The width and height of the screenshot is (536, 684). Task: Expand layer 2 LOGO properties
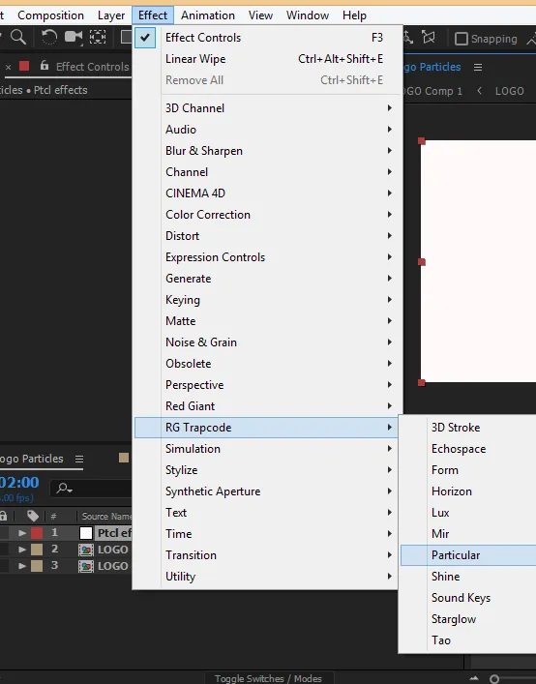tap(22, 550)
